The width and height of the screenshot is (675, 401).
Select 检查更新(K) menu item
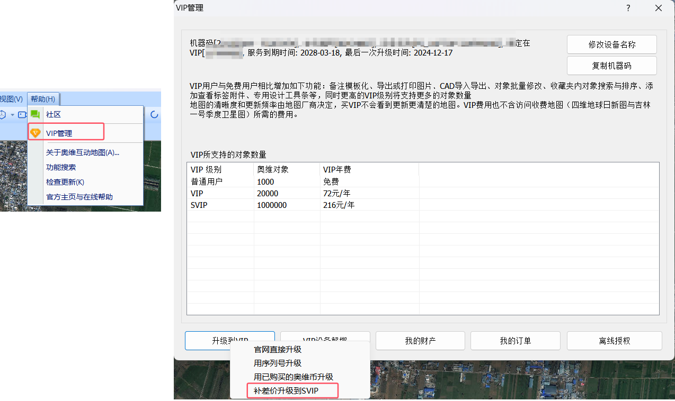click(x=65, y=182)
